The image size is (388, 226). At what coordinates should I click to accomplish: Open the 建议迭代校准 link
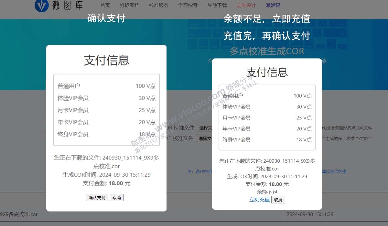pyautogui.click(x=335, y=171)
